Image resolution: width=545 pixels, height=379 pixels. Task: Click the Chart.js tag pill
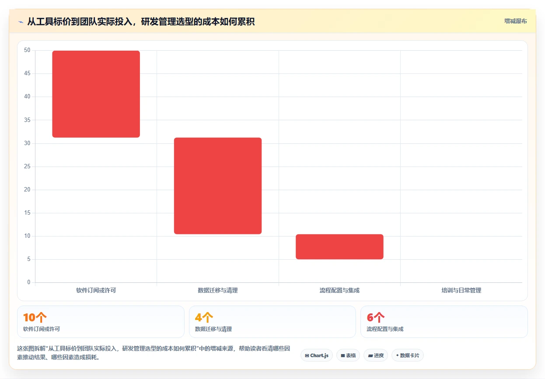[317, 355]
